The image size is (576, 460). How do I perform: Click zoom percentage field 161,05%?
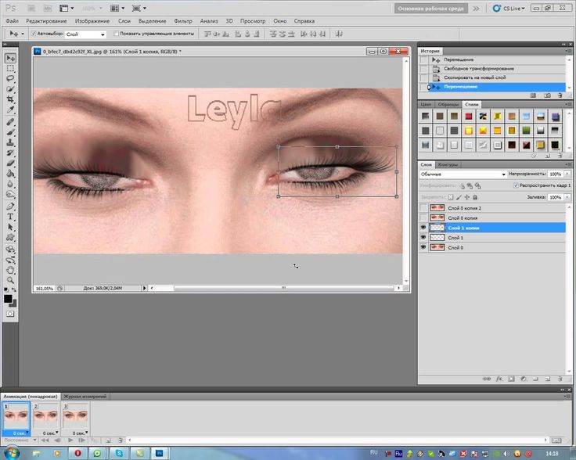[x=44, y=289]
